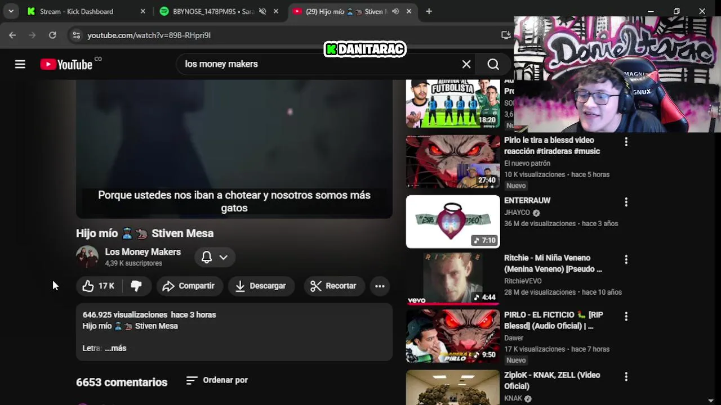Click the address bar URL

coord(149,35)
